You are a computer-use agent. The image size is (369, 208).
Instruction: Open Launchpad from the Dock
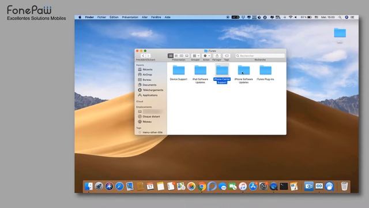click(x=99, y=186)
